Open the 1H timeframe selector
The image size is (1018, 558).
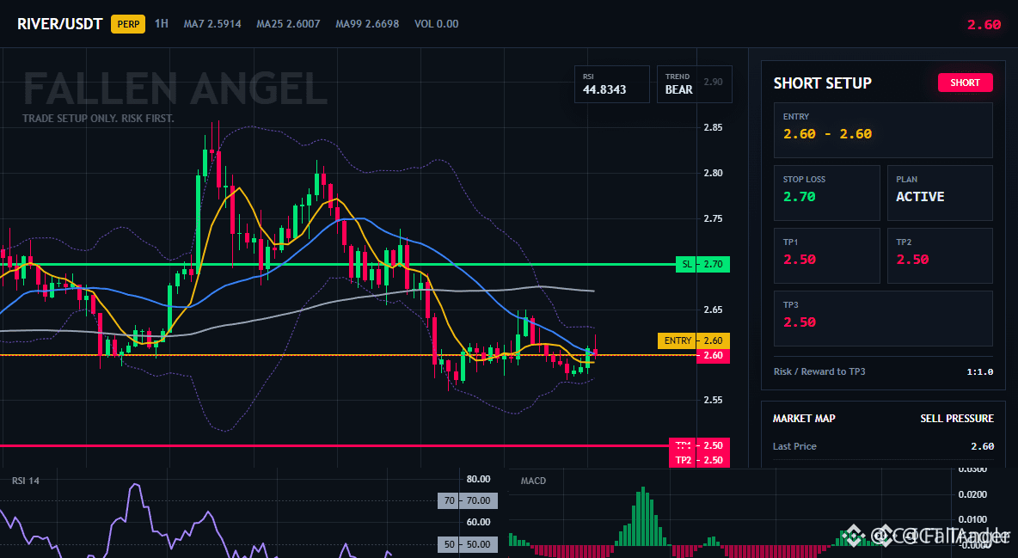coord(162,23)
